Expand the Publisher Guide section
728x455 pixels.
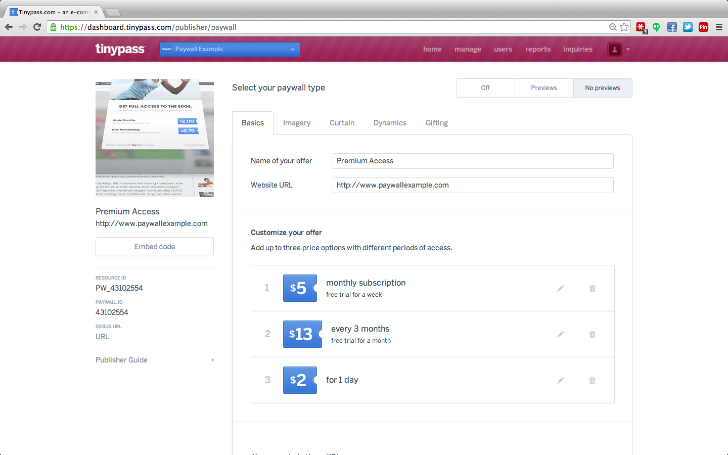click(x=154, y=360)
